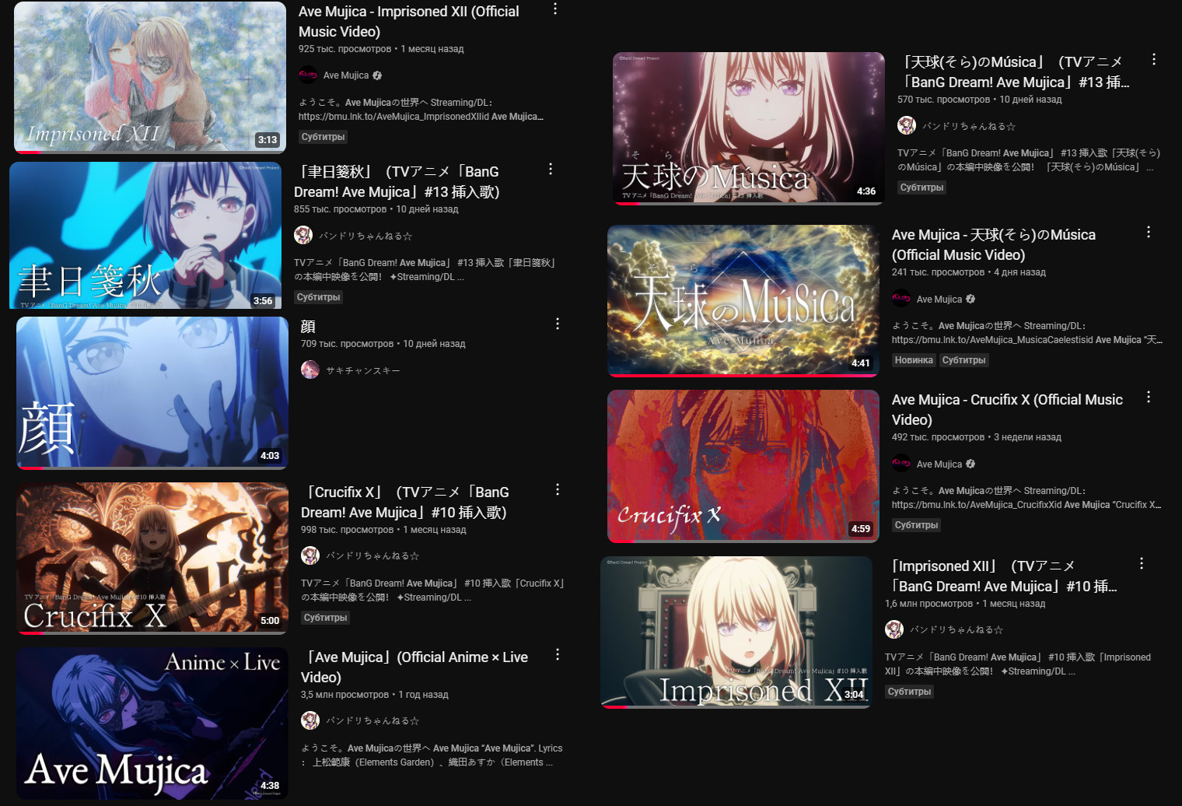This screenshot has height=806, width=1182.
Task: Click red progress bar on Crucifix X 4:59 thumbnail
Action: coord(621,541)
